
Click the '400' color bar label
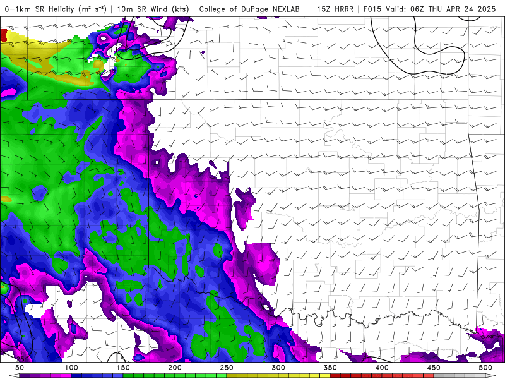coord(382,368)
